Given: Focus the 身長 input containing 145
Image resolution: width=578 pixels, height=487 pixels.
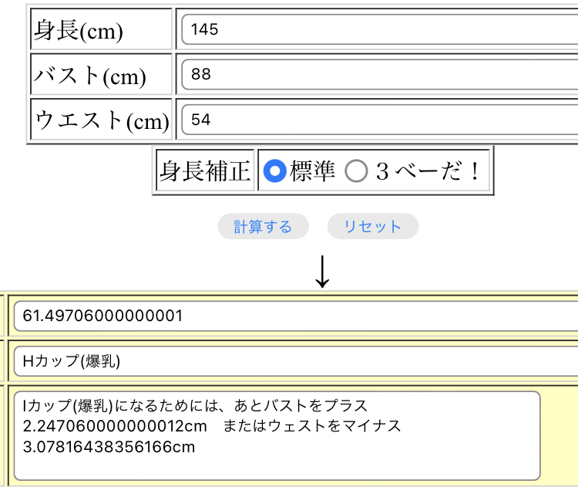Looking at the screenshot, I should click(378, 29).
